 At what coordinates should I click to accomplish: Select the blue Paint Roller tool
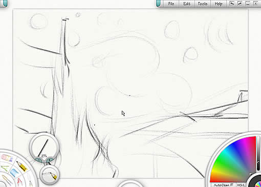pos(14,173)
